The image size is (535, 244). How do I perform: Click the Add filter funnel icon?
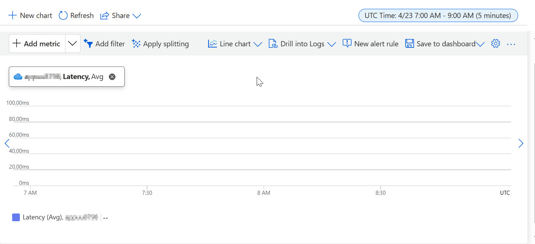click(x=88, y=44)
